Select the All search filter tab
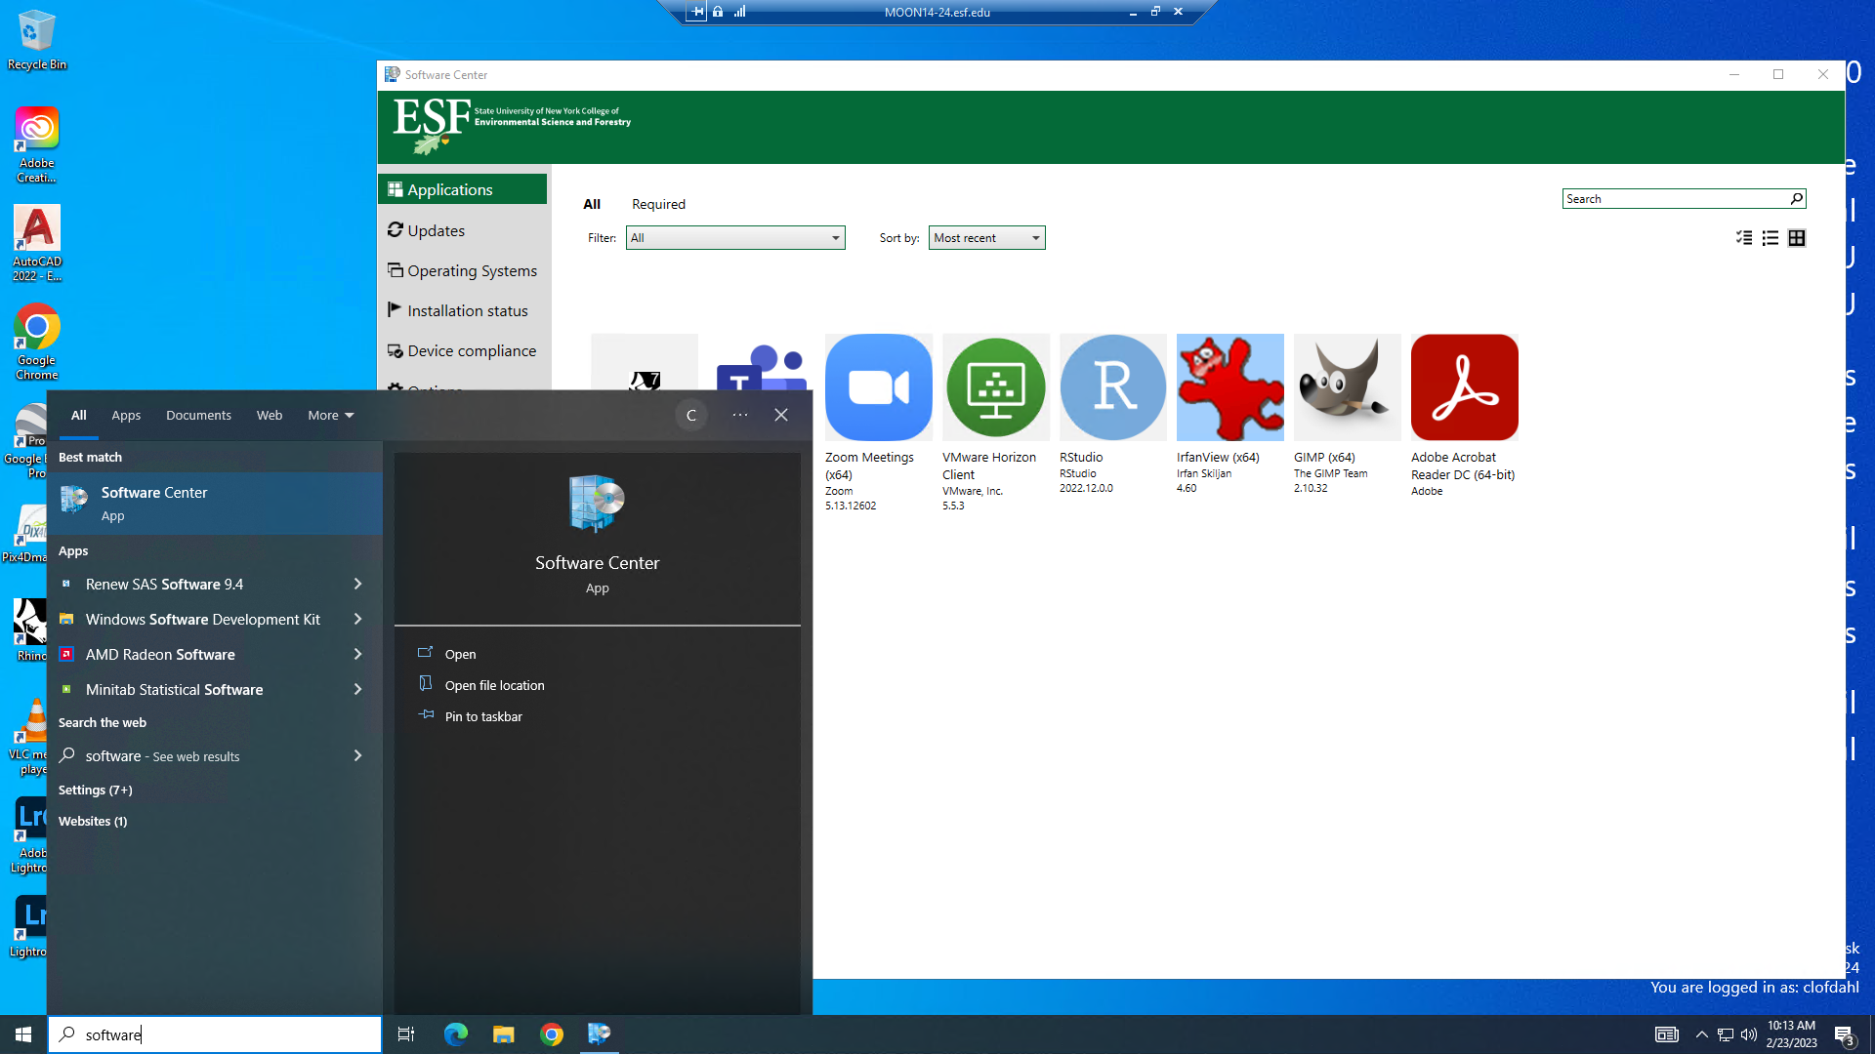The height and width of the screenshot is (1054, 1875). point(79,416)
